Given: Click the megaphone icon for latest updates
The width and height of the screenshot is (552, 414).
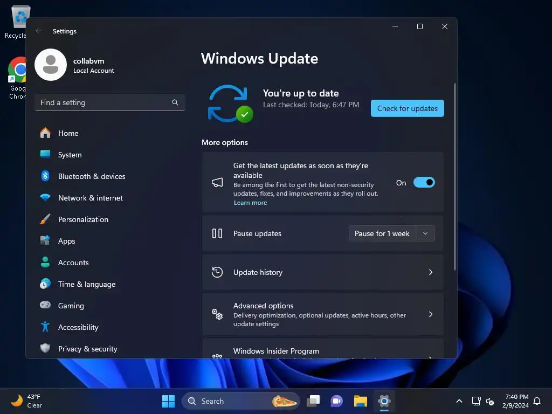Looking at the screenshot, I should [217, 182].
